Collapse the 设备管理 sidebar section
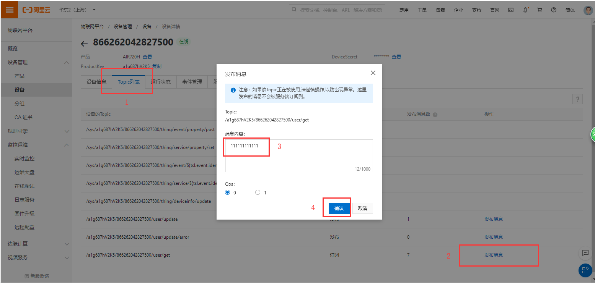This screenshot has height=283, width=595. (67, 63)
